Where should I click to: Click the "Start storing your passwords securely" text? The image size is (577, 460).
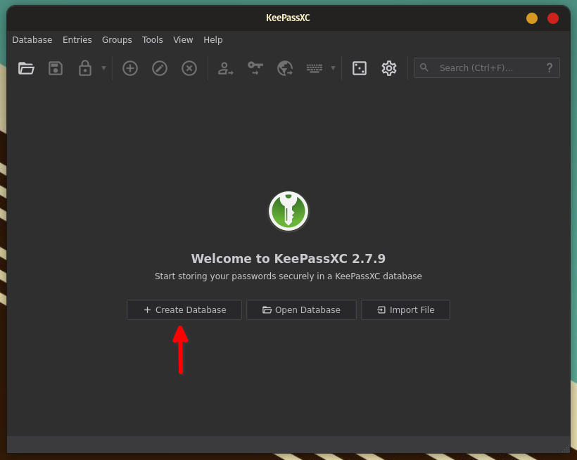(288, 276)
